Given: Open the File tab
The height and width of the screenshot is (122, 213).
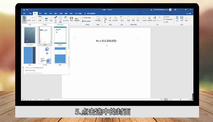Looking at the screenshot, I should [24, 13].
